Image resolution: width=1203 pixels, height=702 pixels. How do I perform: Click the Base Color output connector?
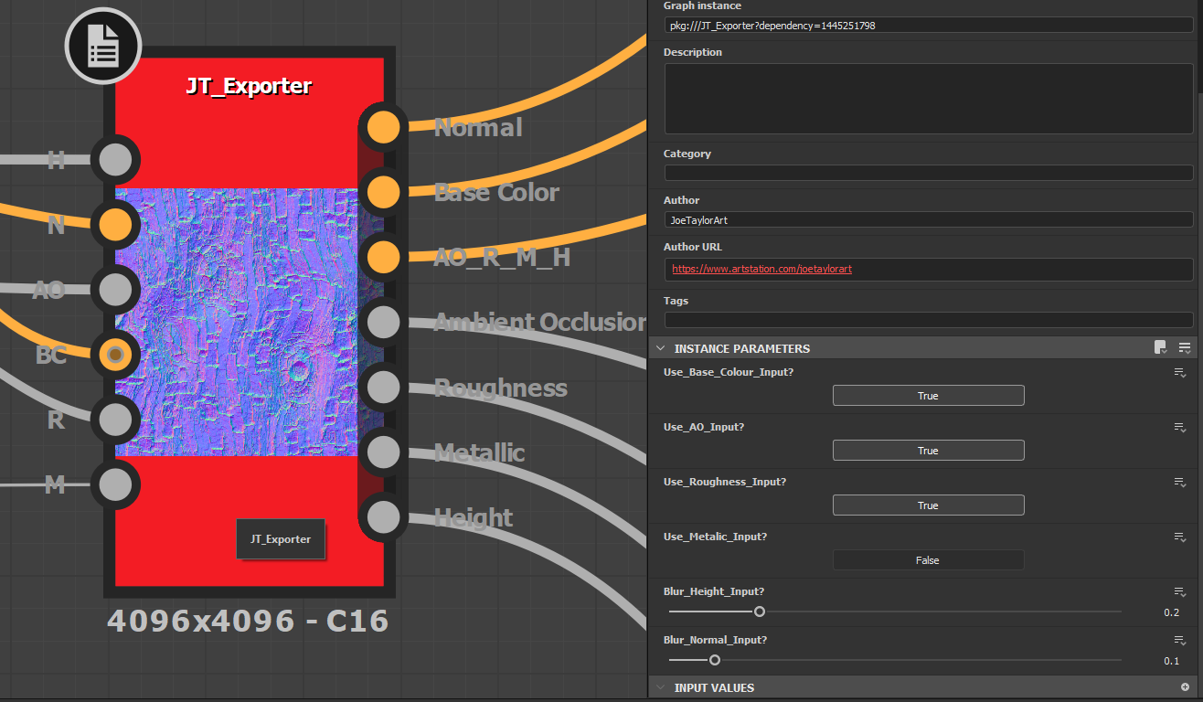pos(383,192)
